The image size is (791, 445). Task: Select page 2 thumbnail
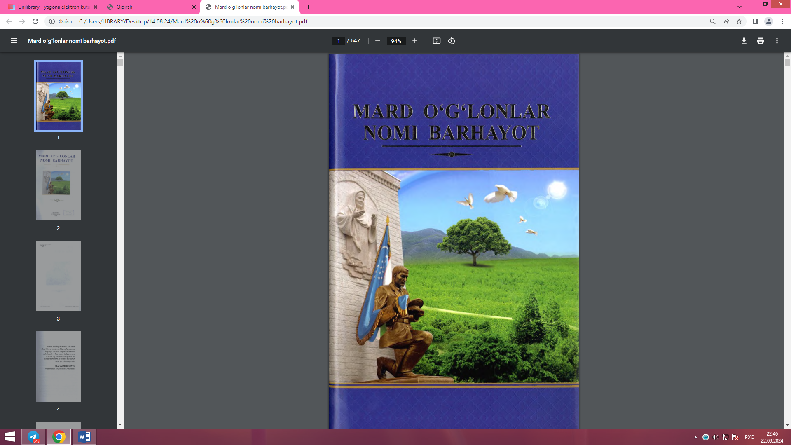pyautogui.click(x=59, y=185)
